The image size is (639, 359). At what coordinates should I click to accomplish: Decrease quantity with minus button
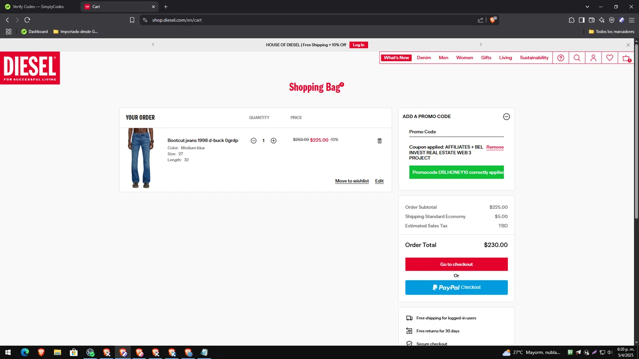pos(253,141)
